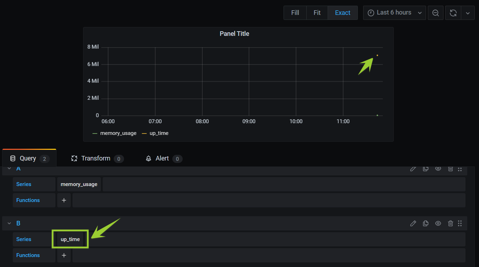Click the Series label in query B
479x267 pixels.
coord(24,239)
